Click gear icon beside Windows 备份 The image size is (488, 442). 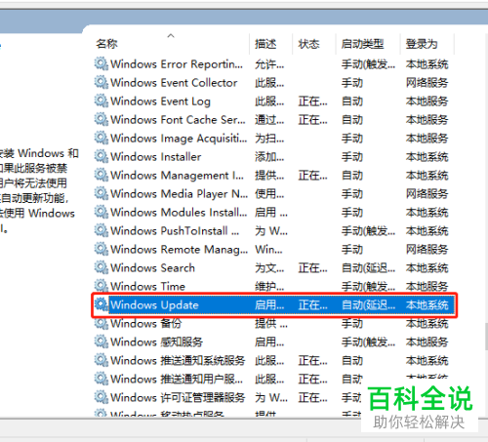tap(102, 323)
